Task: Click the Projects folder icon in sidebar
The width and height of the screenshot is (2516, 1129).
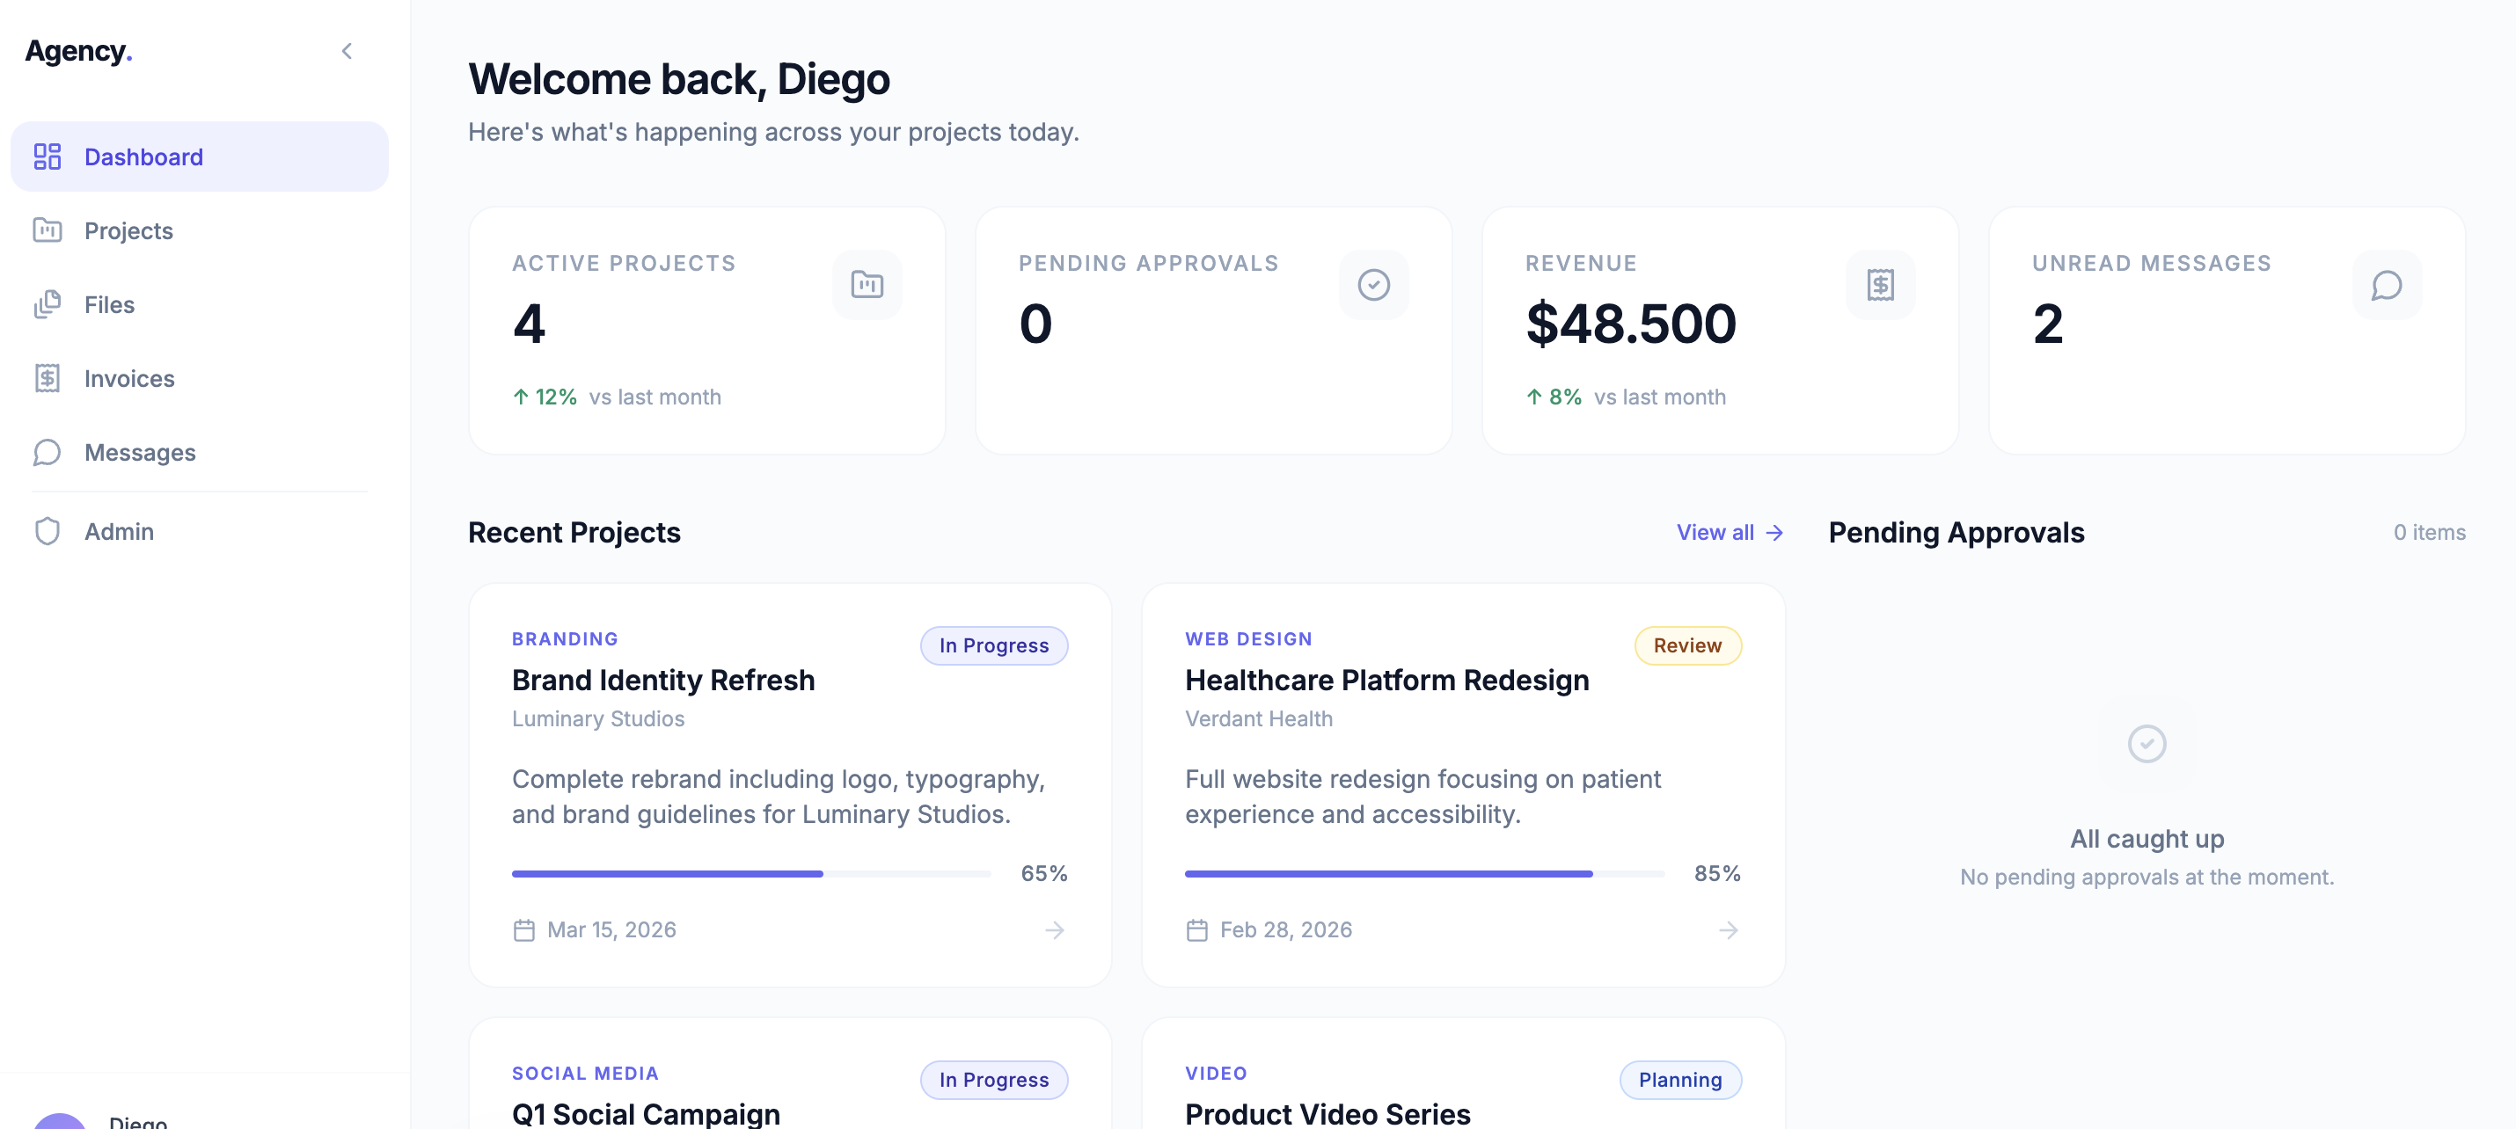Action: coord(47,230)
